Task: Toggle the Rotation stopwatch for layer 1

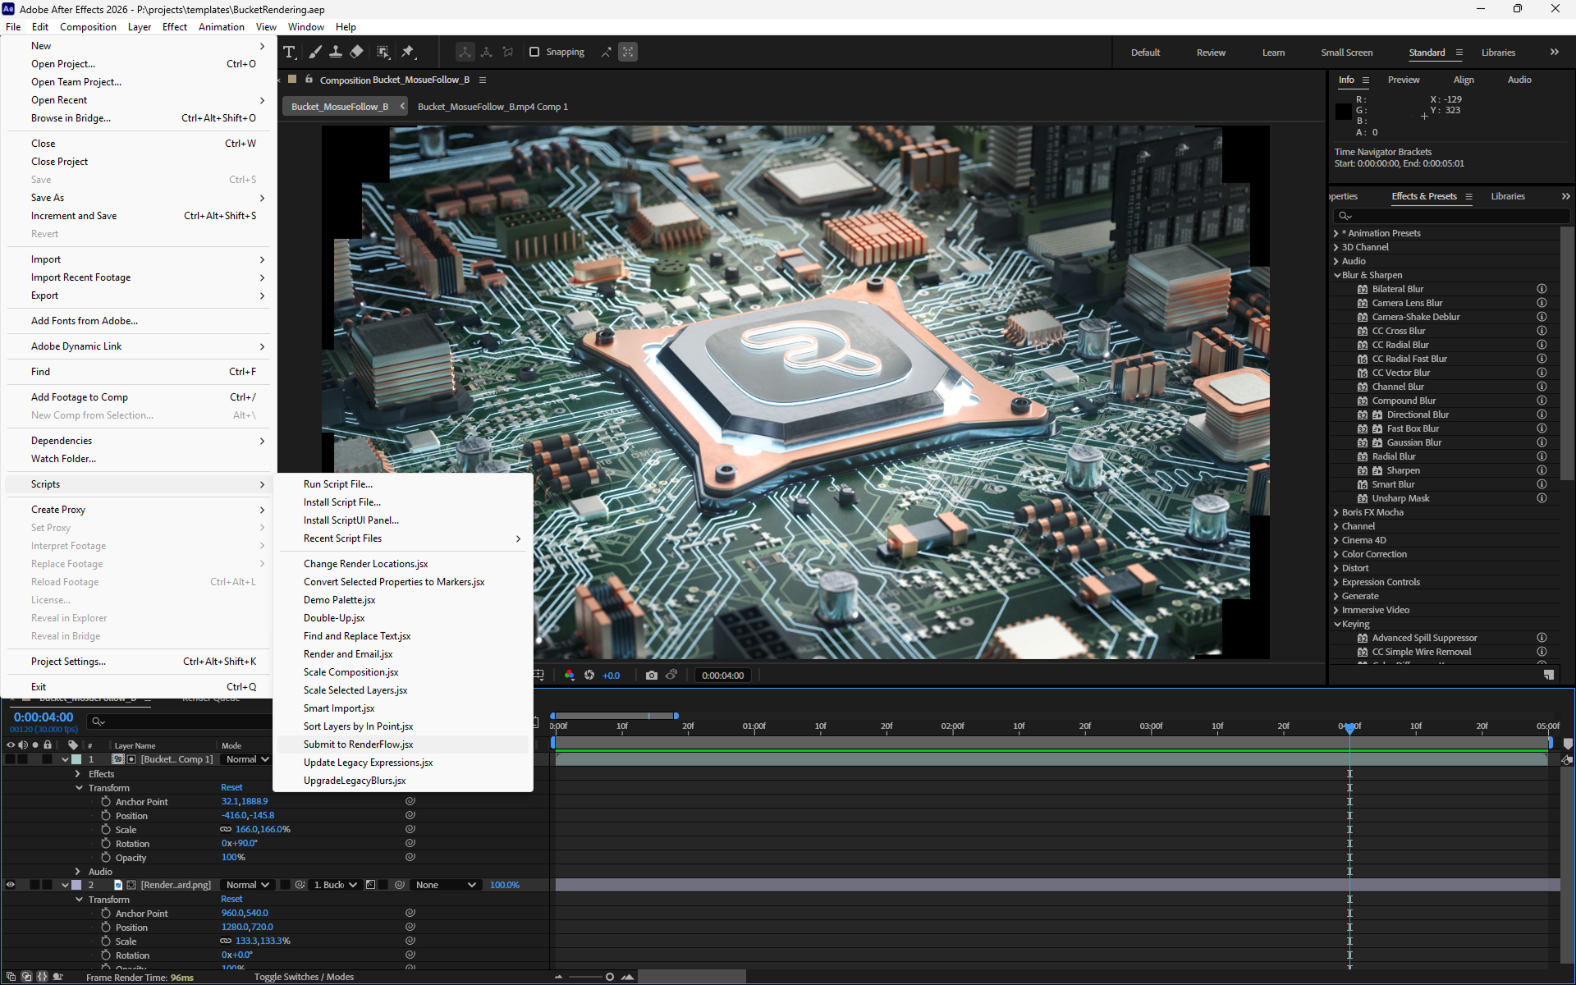Action: pyautogui.click(x=106, y=843)
